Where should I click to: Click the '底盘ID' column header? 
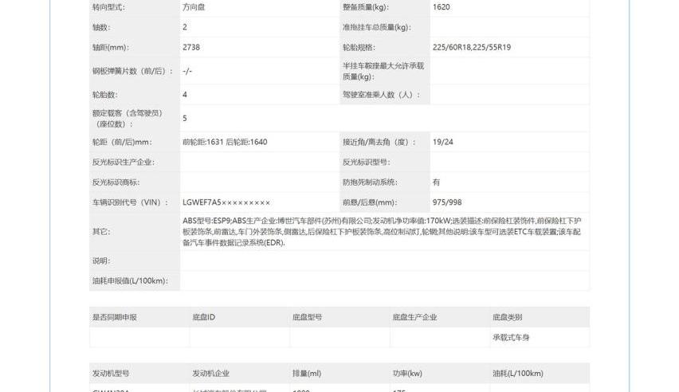pyautogui.click(x=203, y=317)
